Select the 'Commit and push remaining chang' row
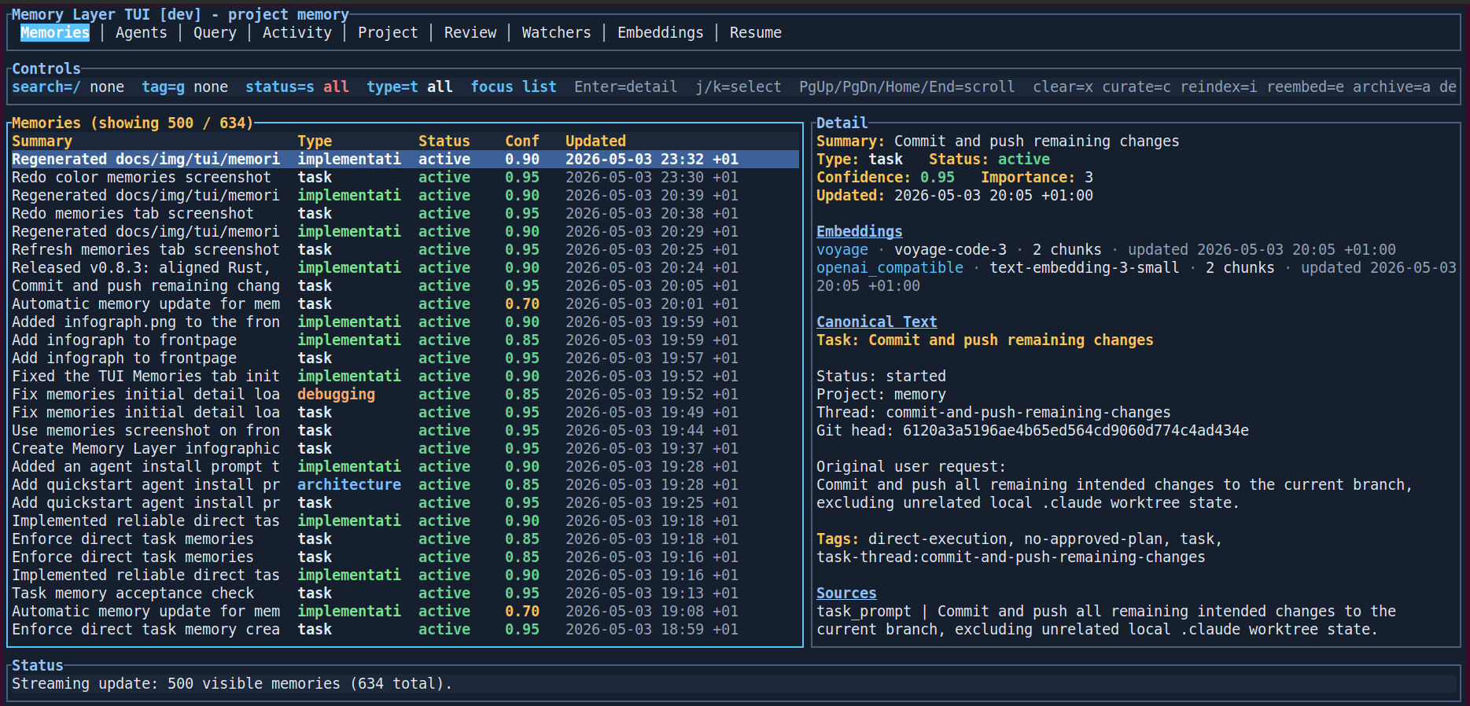Image resolution: width=1470 pixels, height=706 pixels. [404, 285]
